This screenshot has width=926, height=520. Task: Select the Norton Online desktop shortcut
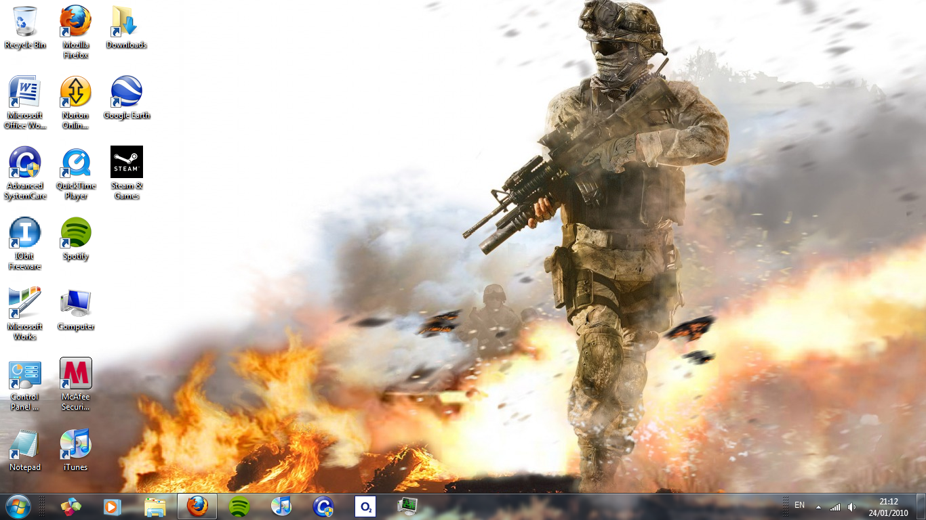tap(76, 102)
